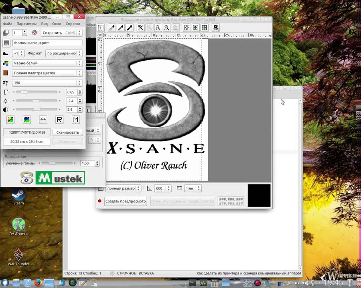
Task: Click the red preview status indicator
Action: tap(100, 201)
